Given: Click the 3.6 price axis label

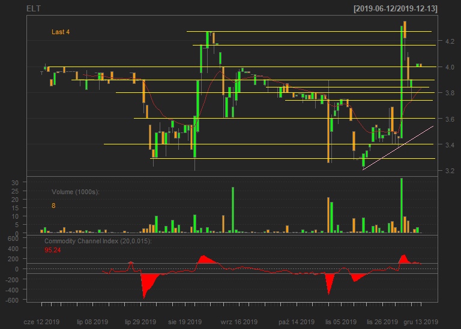Looking at the screenshot, I should click(x=450, y=119).
